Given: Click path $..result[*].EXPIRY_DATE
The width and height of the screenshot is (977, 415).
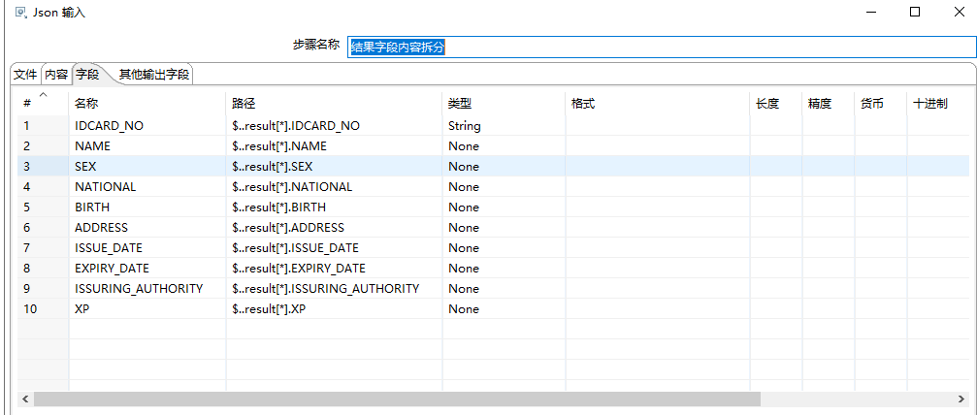Looking at the screenshot, I should click(334, 269).
